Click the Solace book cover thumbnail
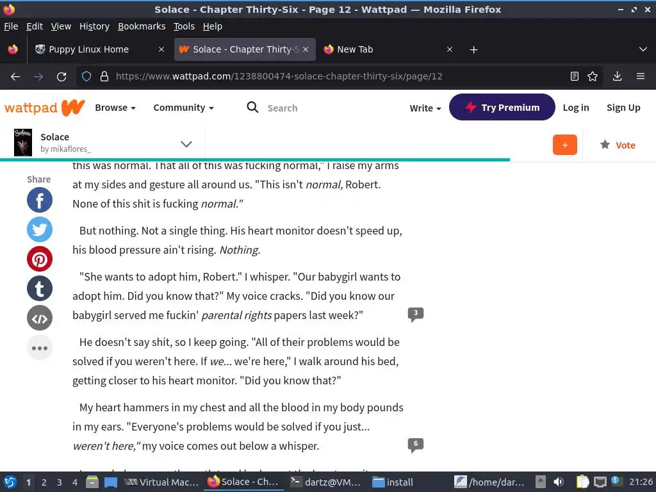 click(x=23, y=143)
